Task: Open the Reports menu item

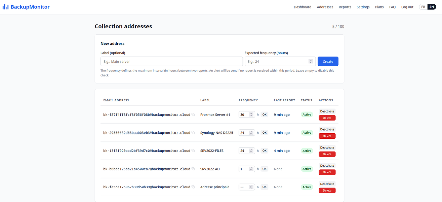Action: (x=345, y=7)
